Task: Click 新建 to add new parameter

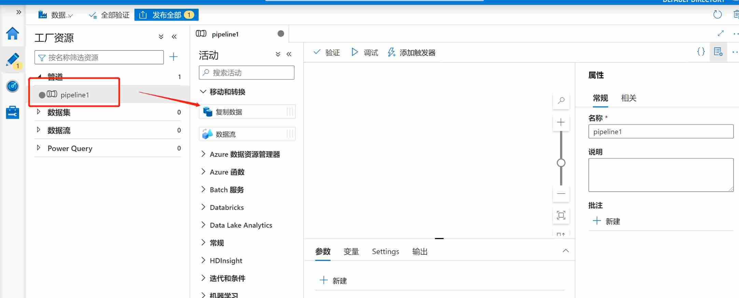Action: pos(333,281)
